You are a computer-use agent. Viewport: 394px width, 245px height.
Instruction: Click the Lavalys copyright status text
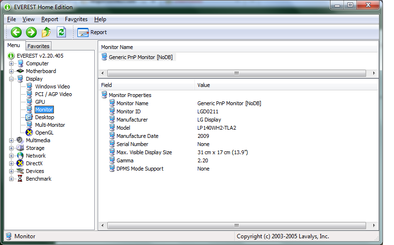pos(283,236)
